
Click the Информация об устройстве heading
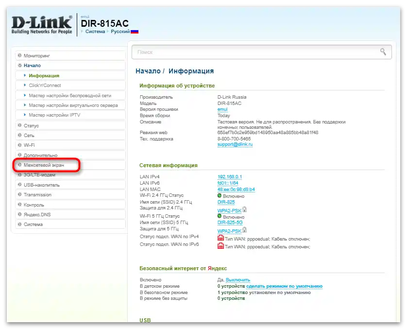click(177, 86)
